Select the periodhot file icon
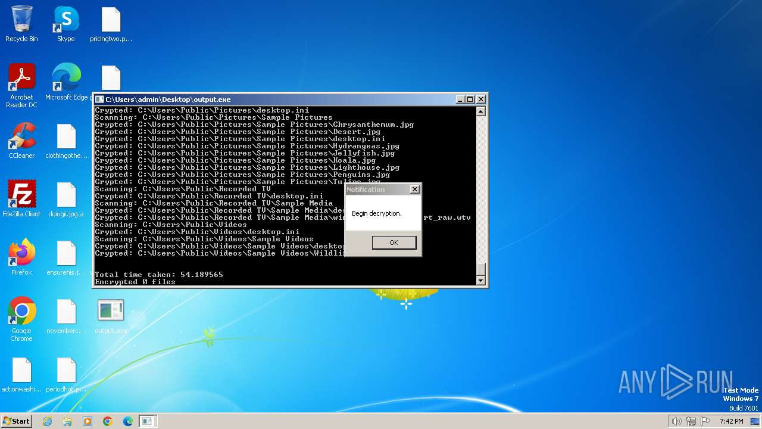 66,374
